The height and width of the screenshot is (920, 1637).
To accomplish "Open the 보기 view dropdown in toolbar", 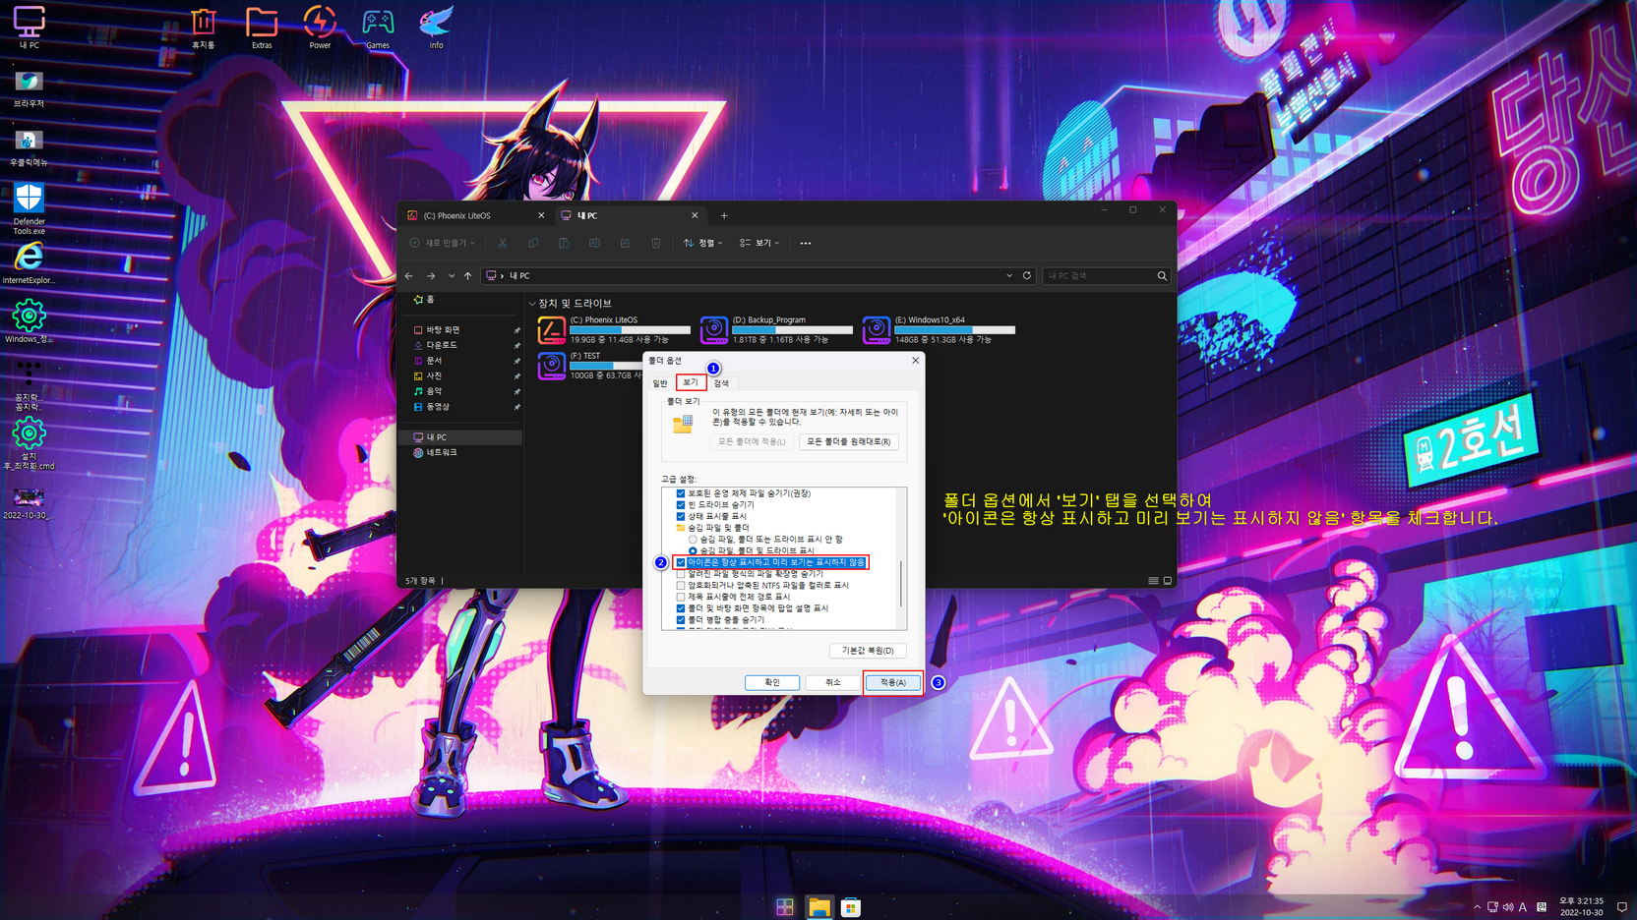I will [759, 243].
